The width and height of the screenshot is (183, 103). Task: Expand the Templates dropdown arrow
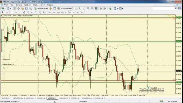[x=122, y=8]
